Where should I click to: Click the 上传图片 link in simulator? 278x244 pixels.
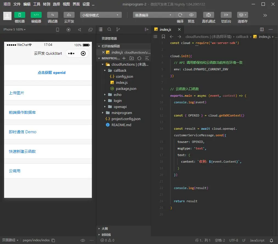[16, 93]
